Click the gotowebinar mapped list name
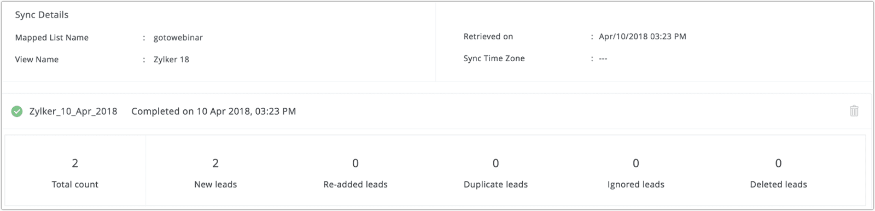 [x=178, y=38]
